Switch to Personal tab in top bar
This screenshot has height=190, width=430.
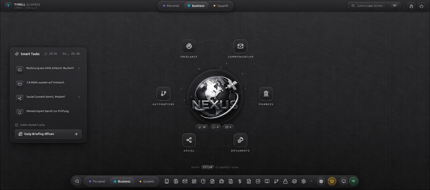(x=171, y=6)
